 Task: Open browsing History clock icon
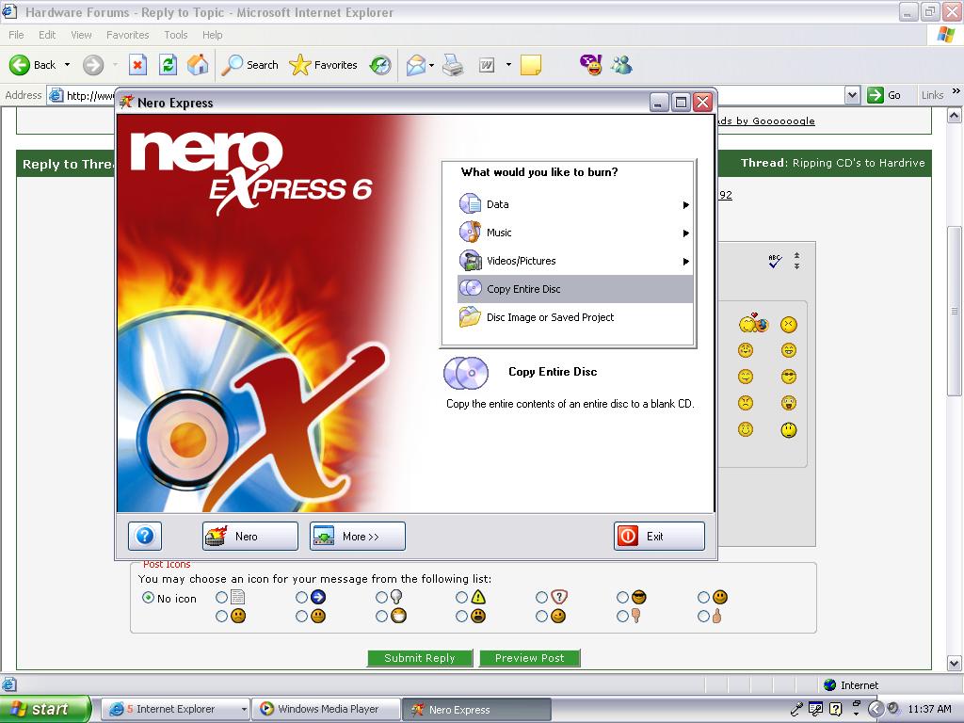(x=380, y=65)
